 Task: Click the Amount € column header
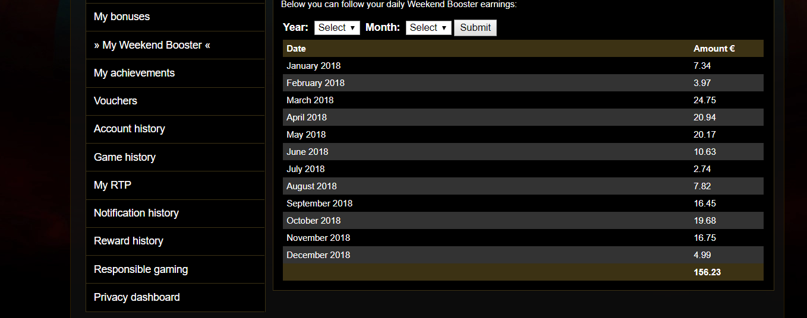pyautogui.click(x=714, y=49)
